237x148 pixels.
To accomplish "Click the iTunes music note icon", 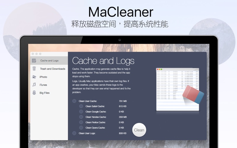I will point(34,85).
